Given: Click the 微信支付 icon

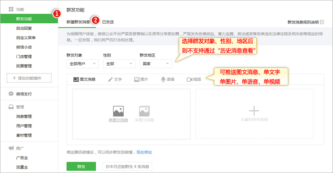Looking at the screenshot, I should click(x=11, y=94).
